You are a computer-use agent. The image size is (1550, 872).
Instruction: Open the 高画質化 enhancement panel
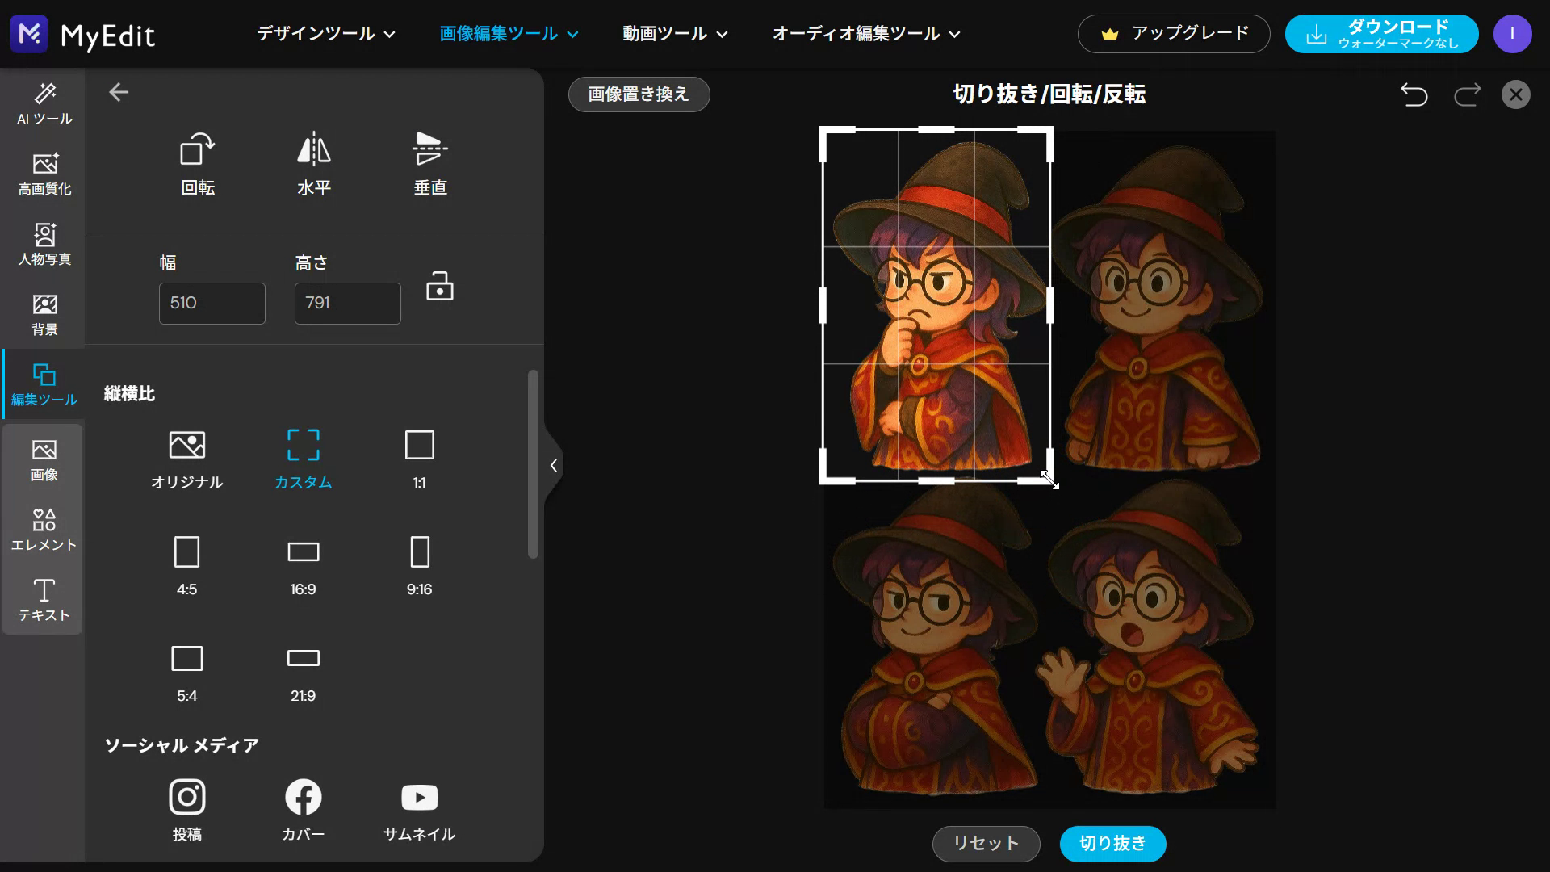tap(44, 174)
